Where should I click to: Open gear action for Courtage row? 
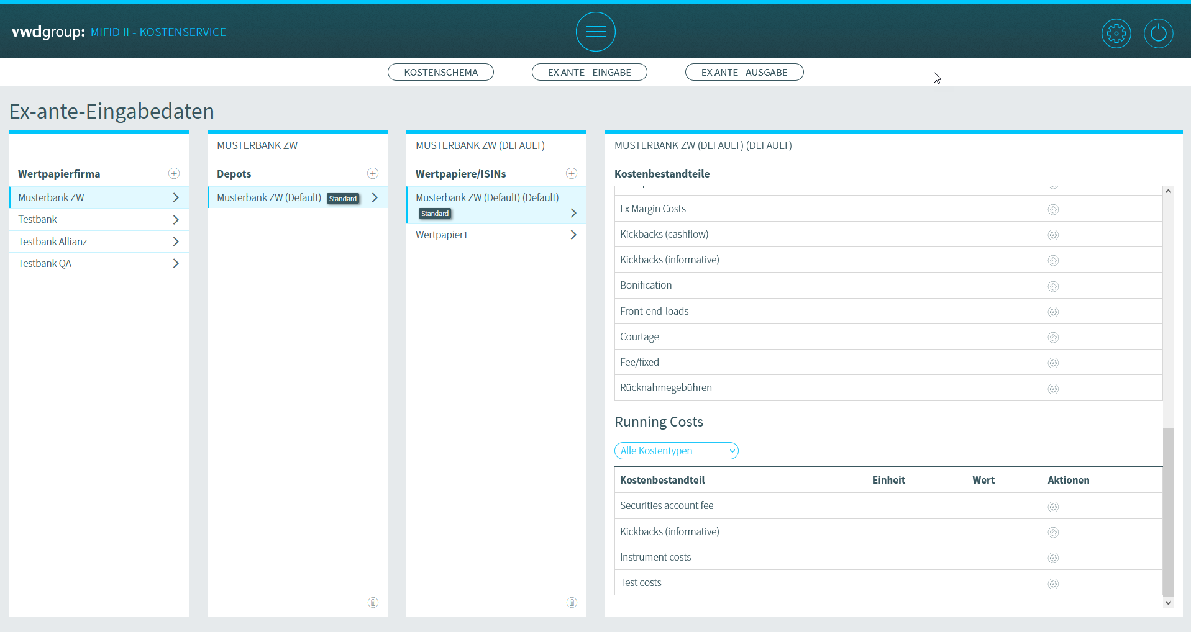1053,338
